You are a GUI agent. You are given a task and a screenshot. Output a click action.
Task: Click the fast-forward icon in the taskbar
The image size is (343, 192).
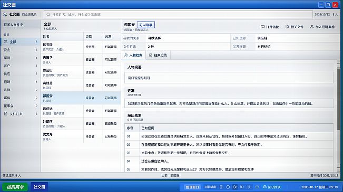[242, 187]
